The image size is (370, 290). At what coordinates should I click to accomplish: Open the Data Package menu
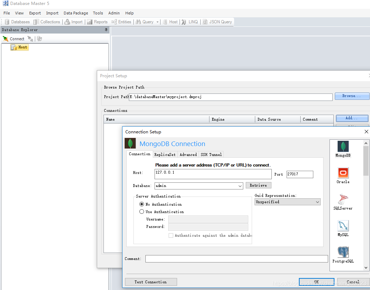click(x=76, y=13)
